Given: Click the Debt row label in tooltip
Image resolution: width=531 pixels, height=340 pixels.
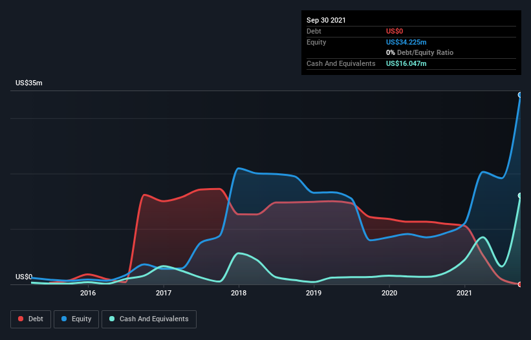Looking at the screenshot, I should coord(314,31).
